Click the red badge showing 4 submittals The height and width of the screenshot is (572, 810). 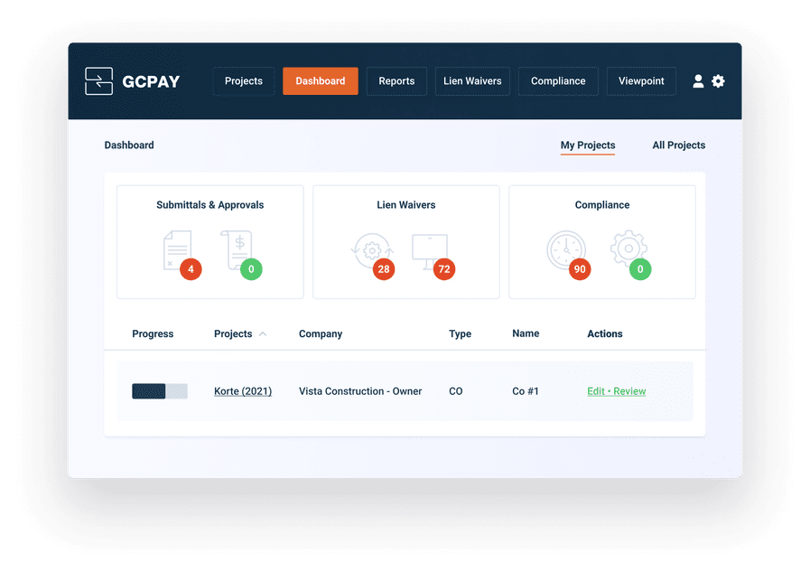pos(189,268)
